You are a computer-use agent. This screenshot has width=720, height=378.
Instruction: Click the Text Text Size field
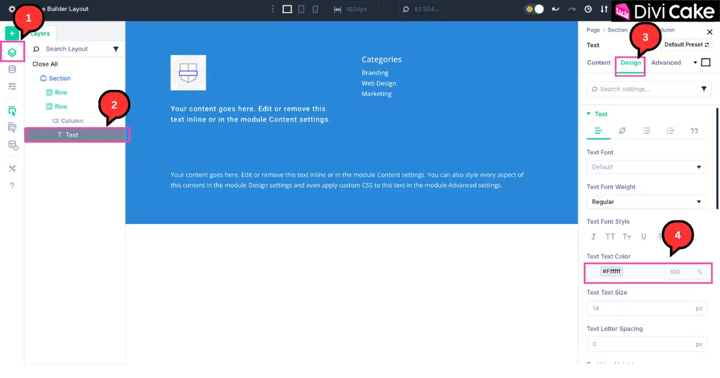[646, 308]
